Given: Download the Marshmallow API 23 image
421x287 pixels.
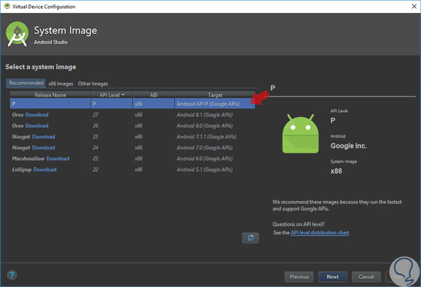Looking at the screenshot, I should (x=58, y=159).
